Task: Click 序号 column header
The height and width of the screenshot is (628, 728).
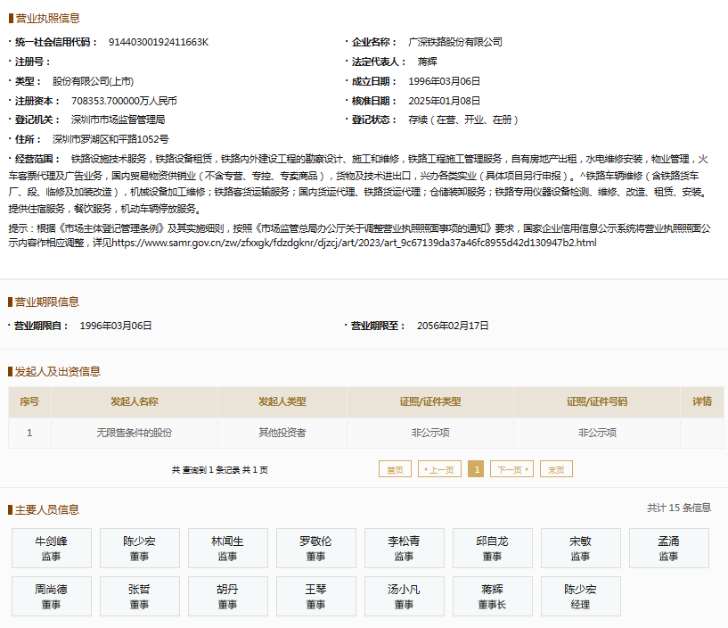Action: click(29, 401)
